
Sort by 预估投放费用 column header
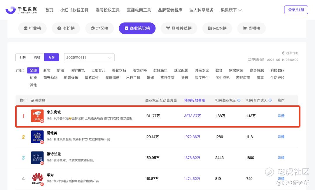click(195, 100)
